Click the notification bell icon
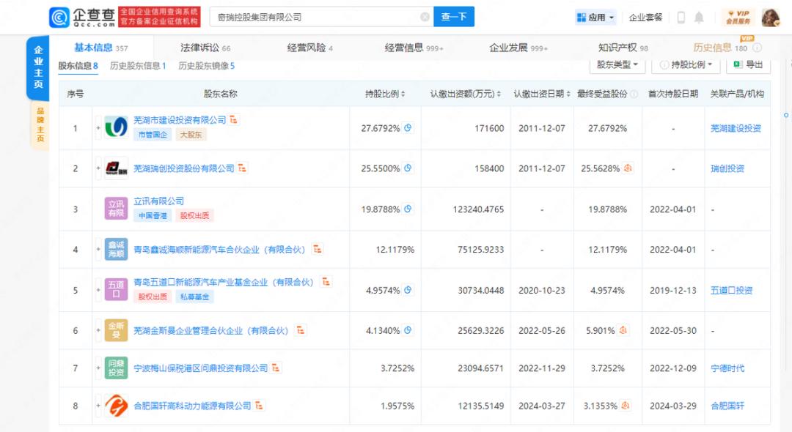 coord(699,18)
